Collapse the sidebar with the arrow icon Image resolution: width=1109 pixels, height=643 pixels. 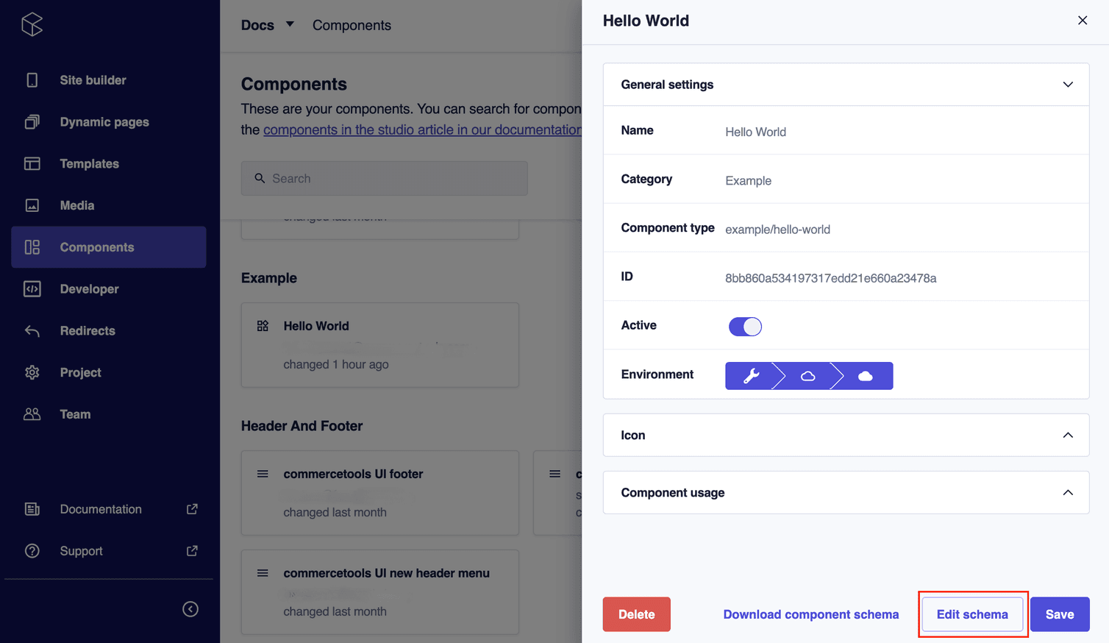[190, 609]
